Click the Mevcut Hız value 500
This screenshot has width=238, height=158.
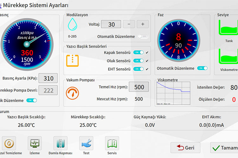click(x=139, y=99)
